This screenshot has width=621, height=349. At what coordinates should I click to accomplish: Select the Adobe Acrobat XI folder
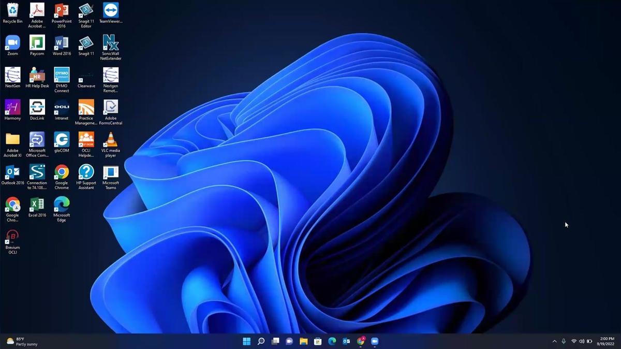click(12, 140)
